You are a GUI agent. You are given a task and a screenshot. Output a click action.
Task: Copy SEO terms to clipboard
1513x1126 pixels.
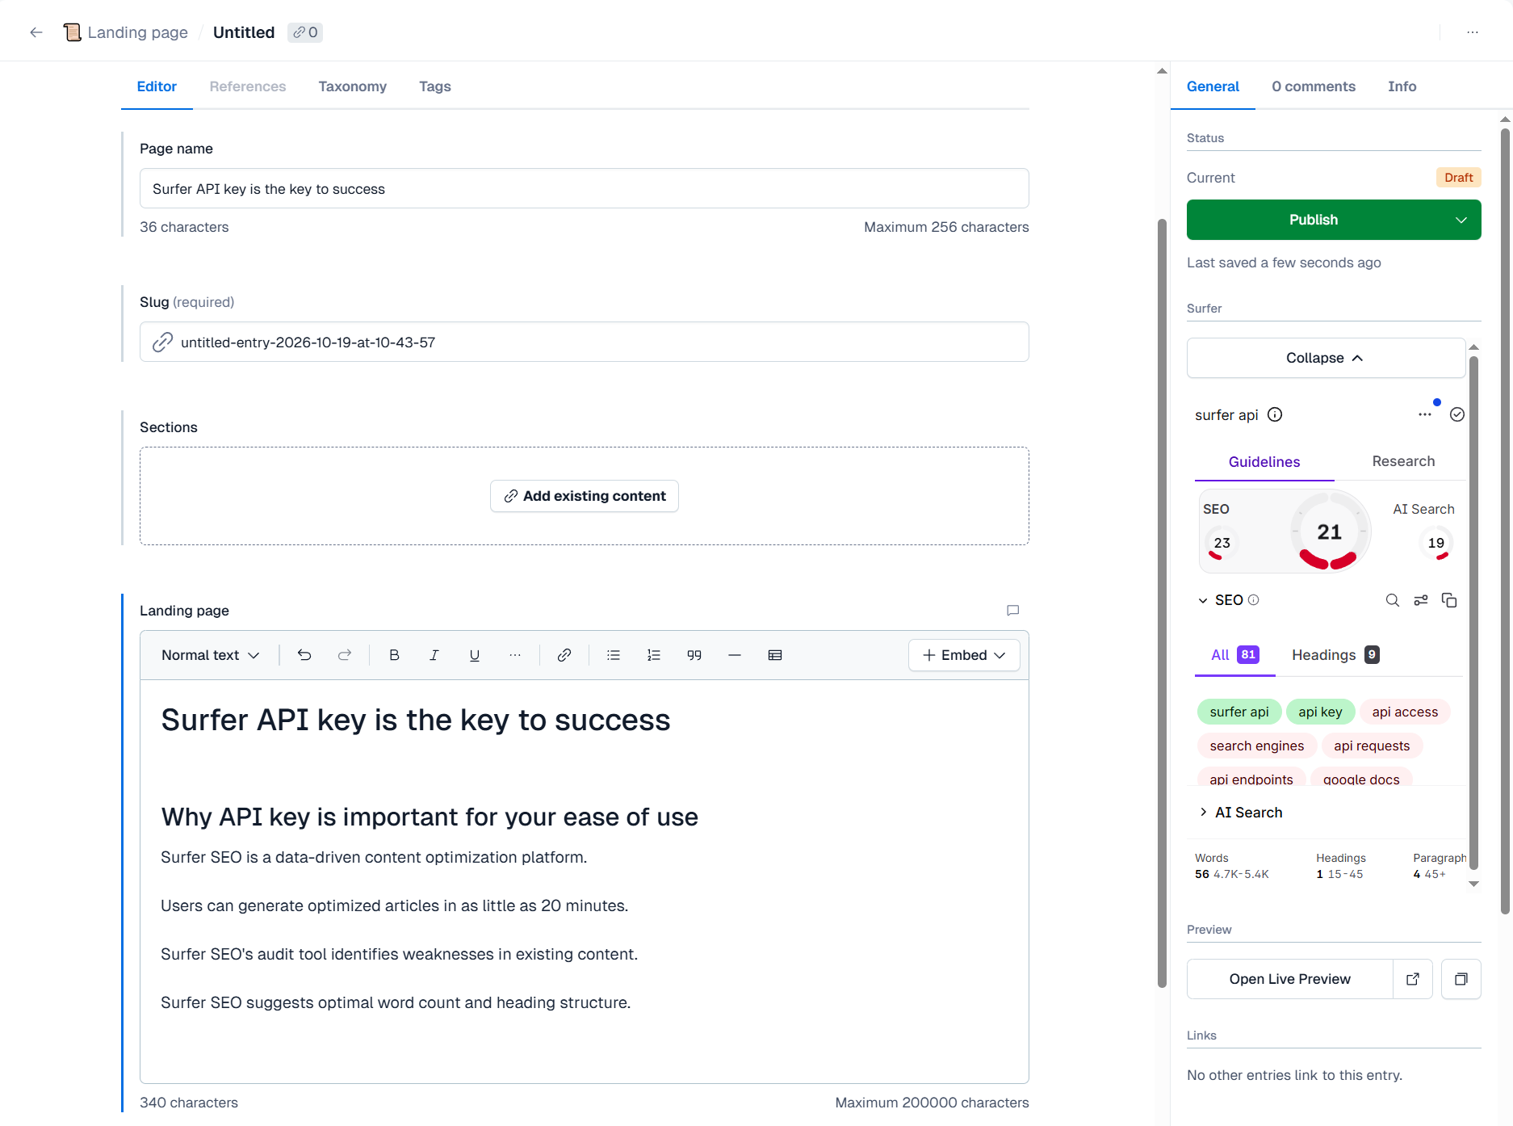1449,600
